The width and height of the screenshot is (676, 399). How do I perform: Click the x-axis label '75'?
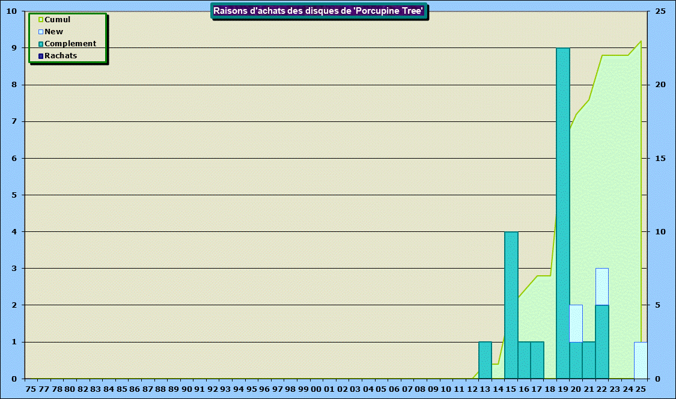[31, 389]
